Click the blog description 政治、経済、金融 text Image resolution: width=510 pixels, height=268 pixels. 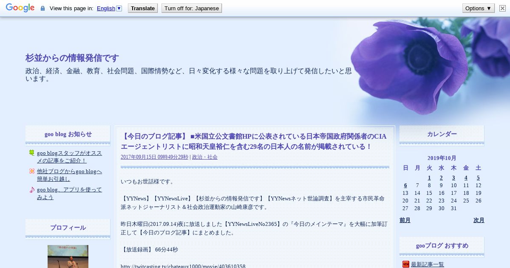point(189,75)
